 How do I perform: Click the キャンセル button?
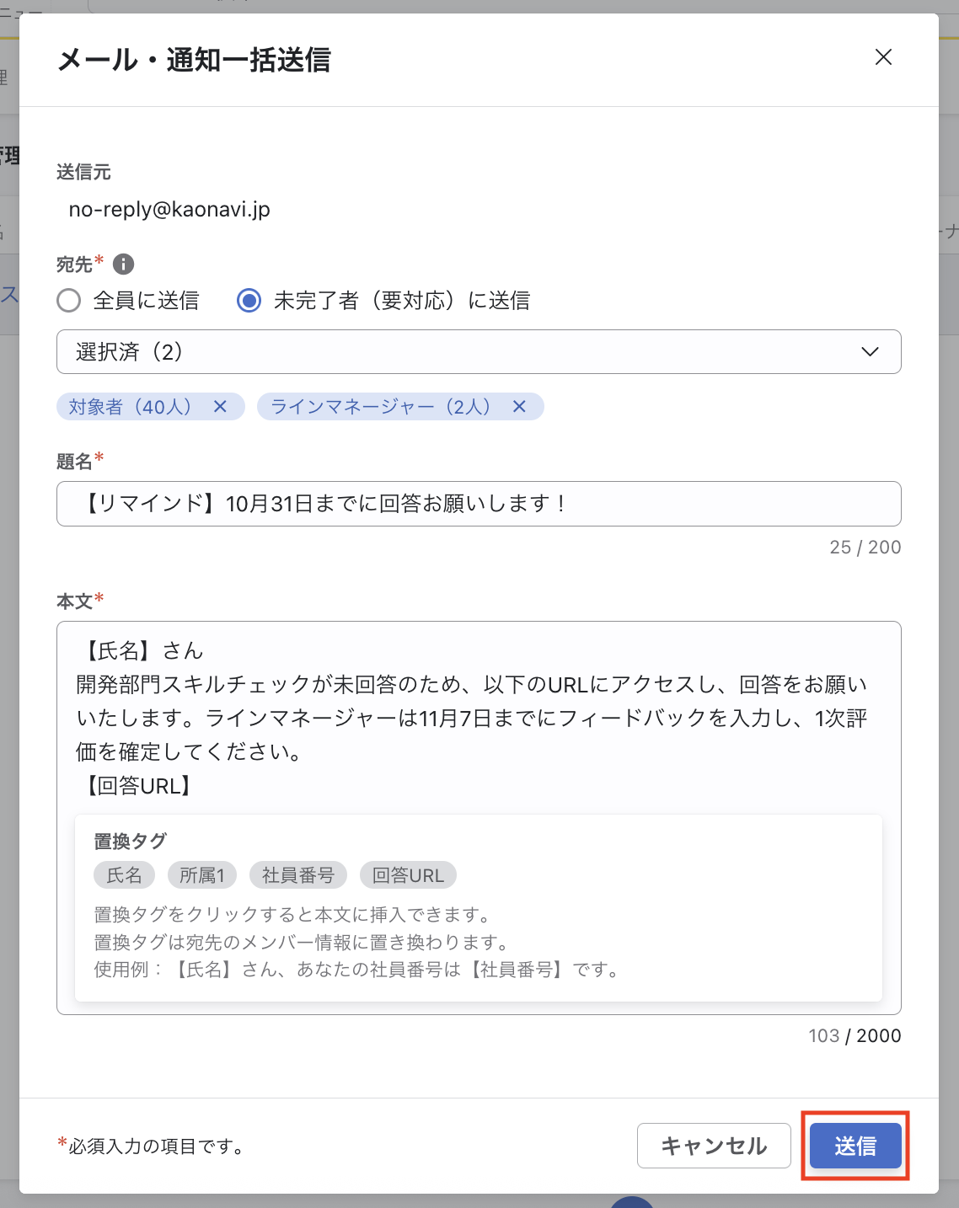point(714,1146)
